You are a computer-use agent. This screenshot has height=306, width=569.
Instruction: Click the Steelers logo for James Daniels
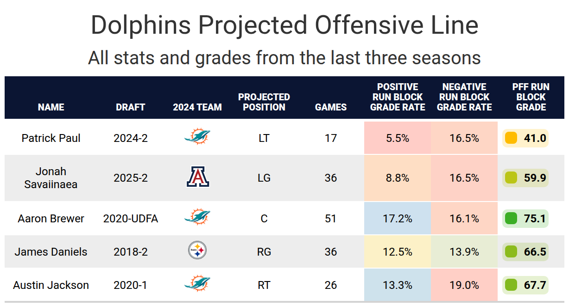[197, 251]
